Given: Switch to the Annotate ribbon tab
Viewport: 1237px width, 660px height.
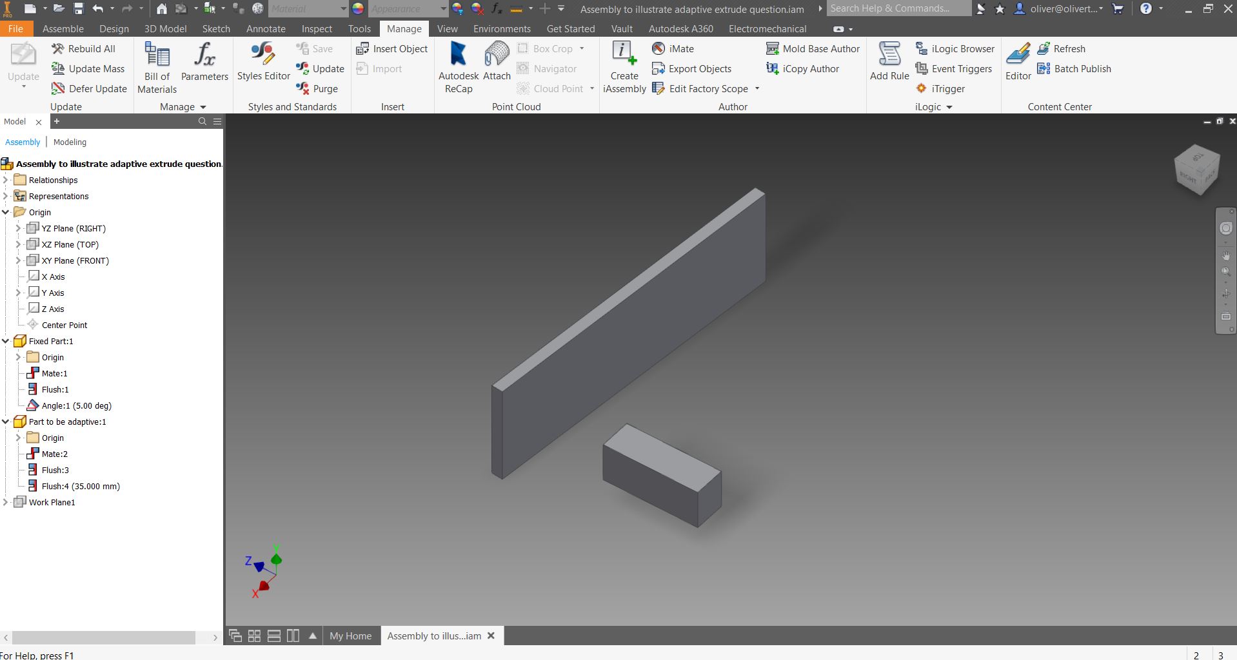Looking at the screenshot, I should tap(265, 28).
